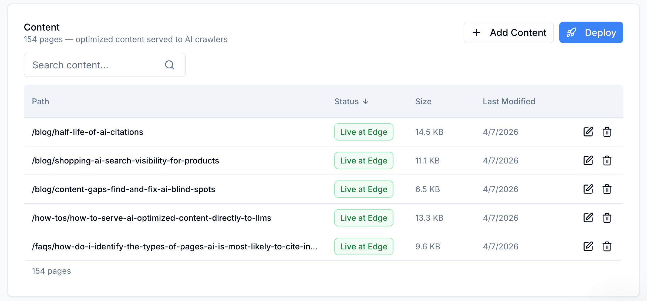Open /blog/shopping-ai-search-visibility-for-products path
The width and height of the screenshot is (647, 301).
pos(125,160)
